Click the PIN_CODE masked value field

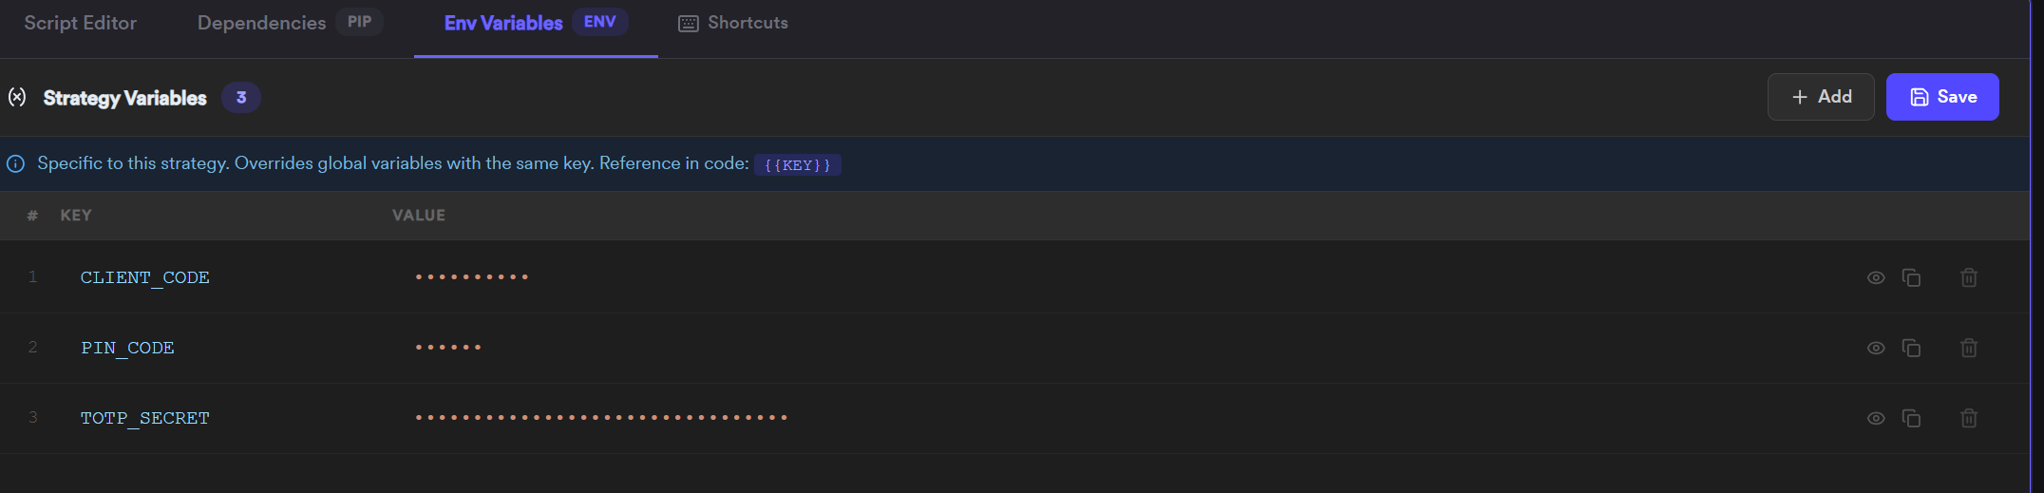(448, 347)
